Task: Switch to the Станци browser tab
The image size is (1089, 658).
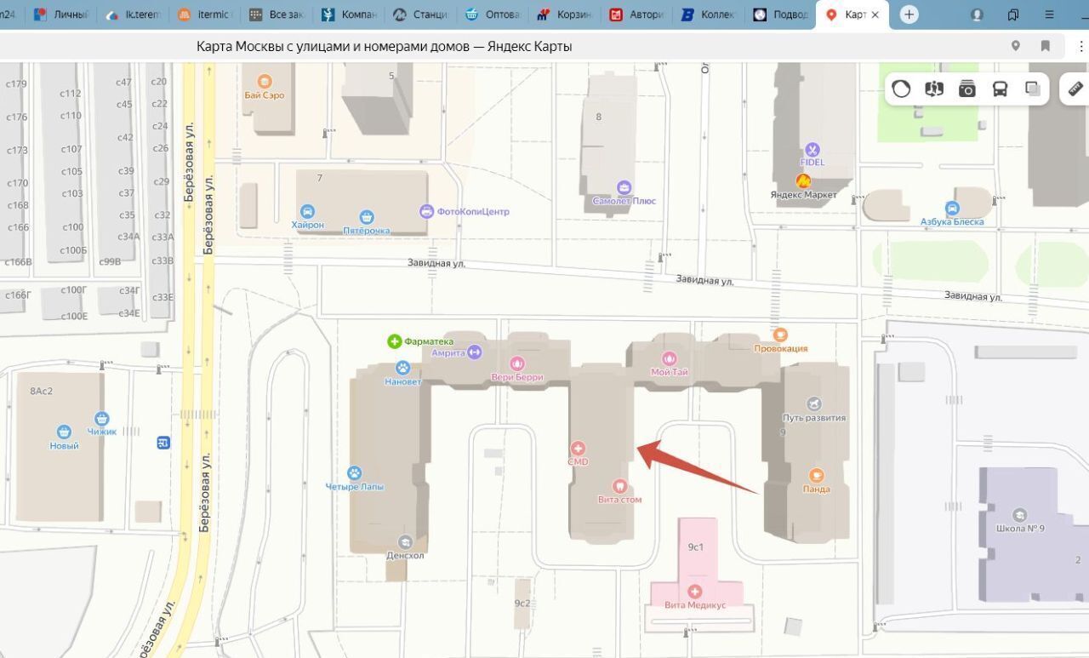Action: [x=420, y=14]
